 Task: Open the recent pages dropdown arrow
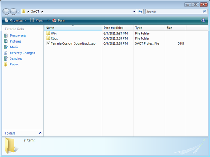[x=18, y=12]
